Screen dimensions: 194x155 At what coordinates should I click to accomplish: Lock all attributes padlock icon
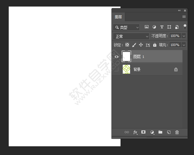pos(155,45)
